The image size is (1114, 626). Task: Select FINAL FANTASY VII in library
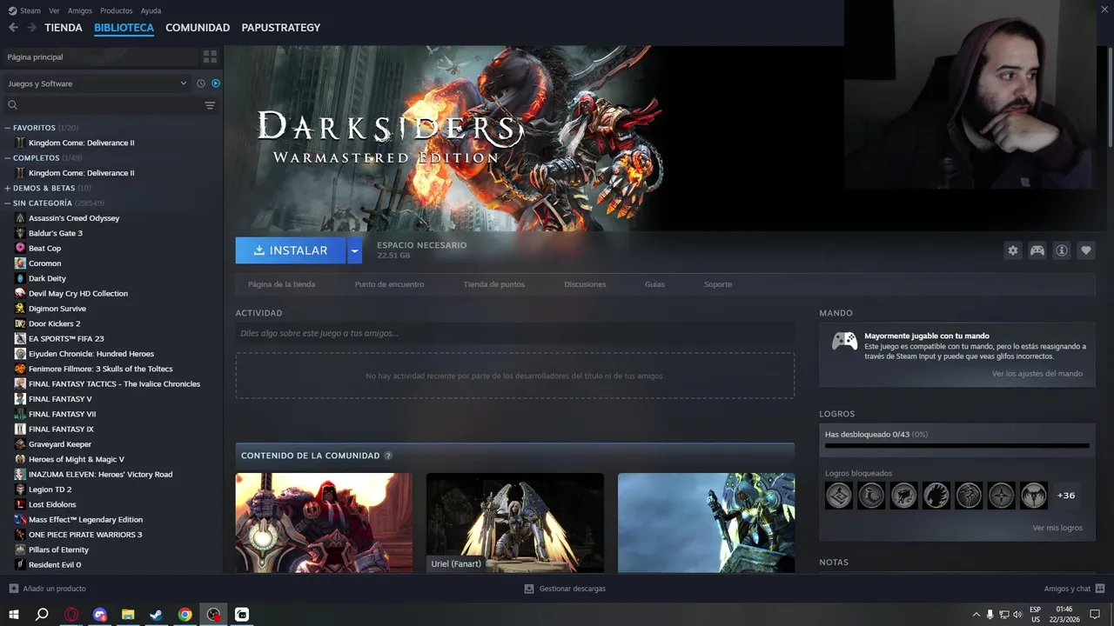coord(62,414)
